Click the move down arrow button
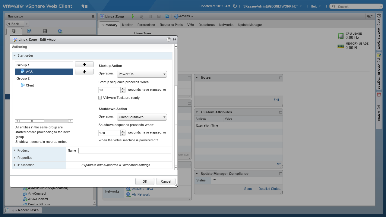The width and height of the screenshot is (386, 217). [x=84, y=72]
